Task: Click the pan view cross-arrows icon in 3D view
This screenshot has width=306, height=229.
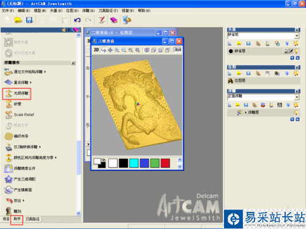Action: tap(110, 50)
